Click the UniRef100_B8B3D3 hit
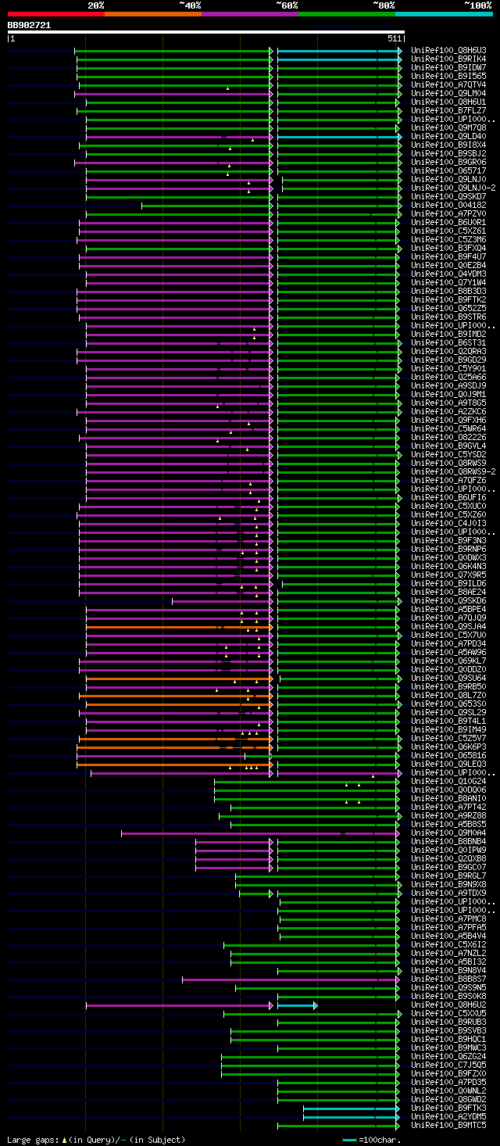This screenshot has height=1146, width=500. coord(448,291)
